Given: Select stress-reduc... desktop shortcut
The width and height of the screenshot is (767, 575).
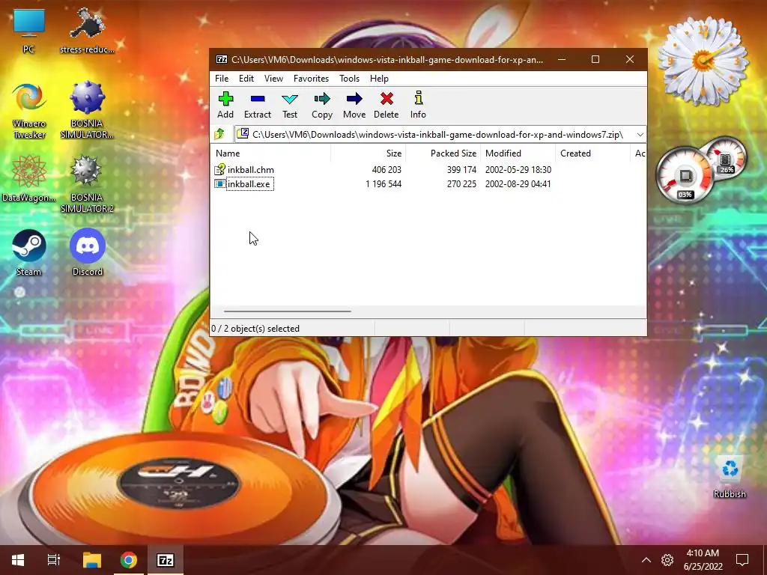Looking at the screenshot, I should (x=87, y=31).
